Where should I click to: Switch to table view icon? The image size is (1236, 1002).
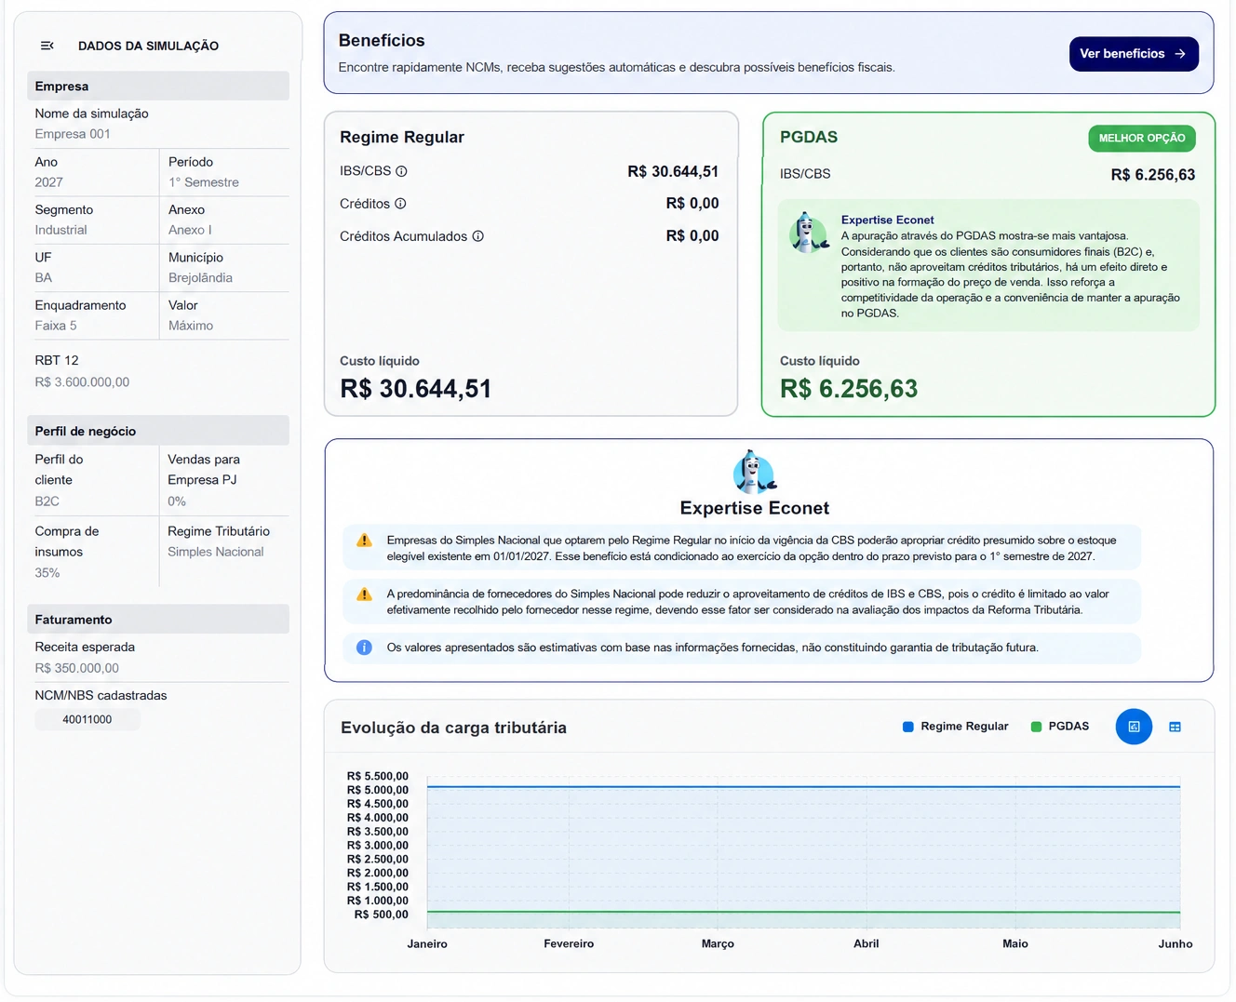[1175, 727]
